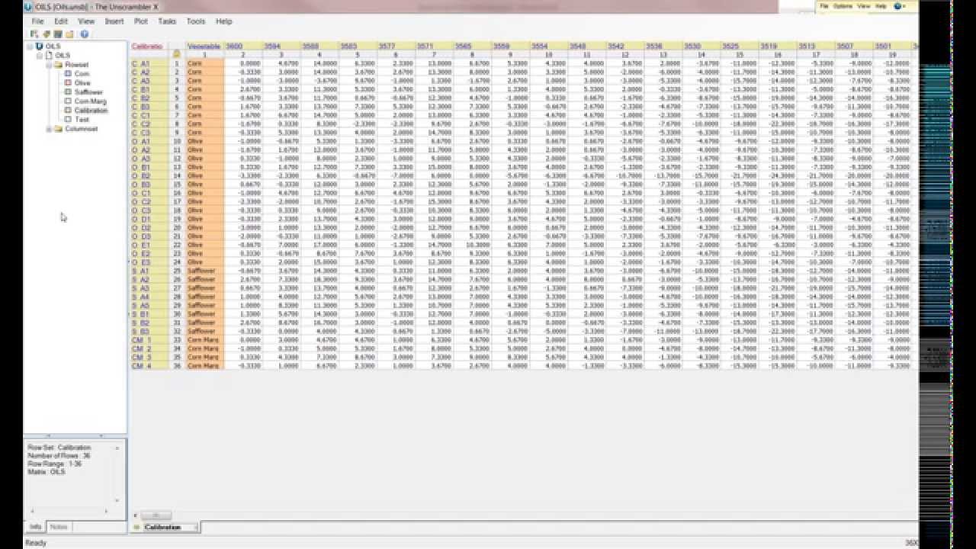The width and height of the screenshot is (976, 549).
Task: Select the Safflower row set
Action: click(88, 92)
